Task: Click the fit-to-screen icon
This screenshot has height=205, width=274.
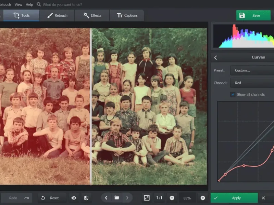Action: tap(147, 198)
